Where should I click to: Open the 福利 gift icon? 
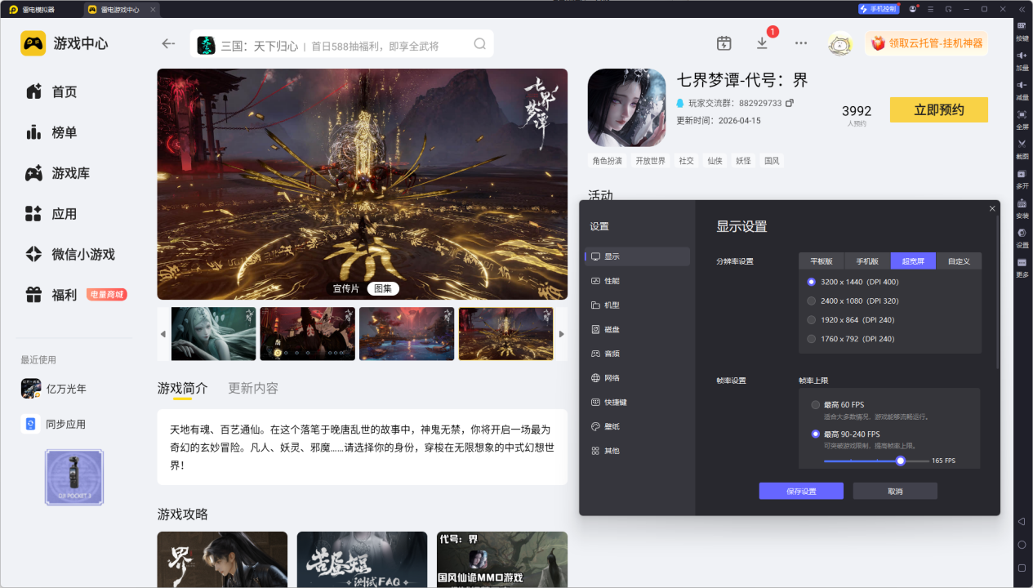33,295
